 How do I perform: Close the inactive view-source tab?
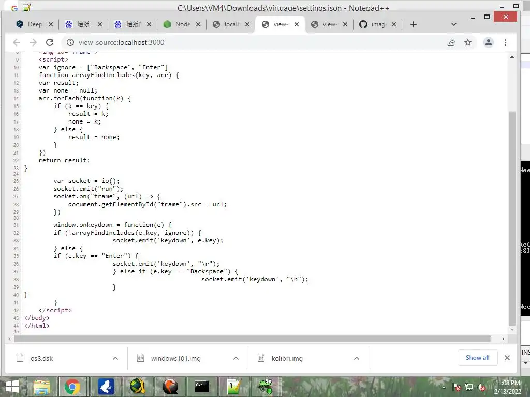tap(345, 24)
